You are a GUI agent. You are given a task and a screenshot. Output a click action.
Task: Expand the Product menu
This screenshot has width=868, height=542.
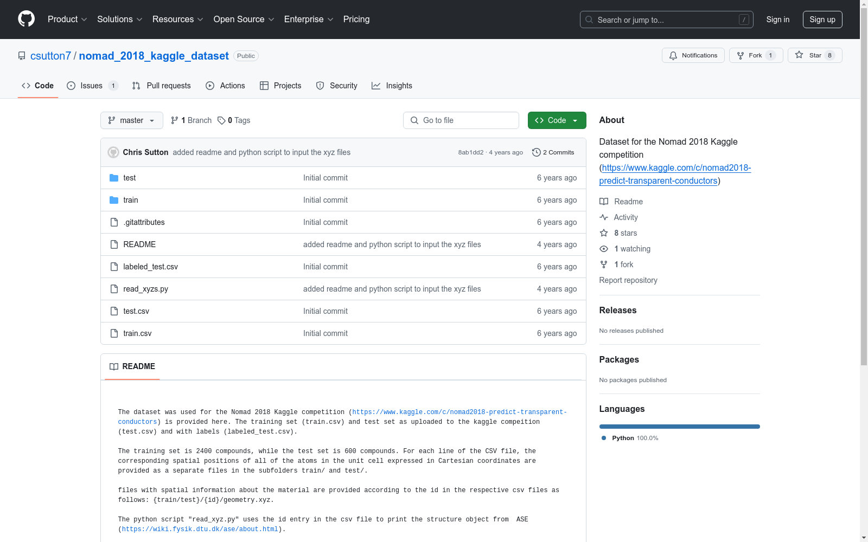[x=67, y=20]
